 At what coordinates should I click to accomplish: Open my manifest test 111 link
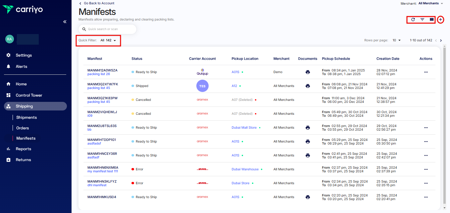(103, 171)
